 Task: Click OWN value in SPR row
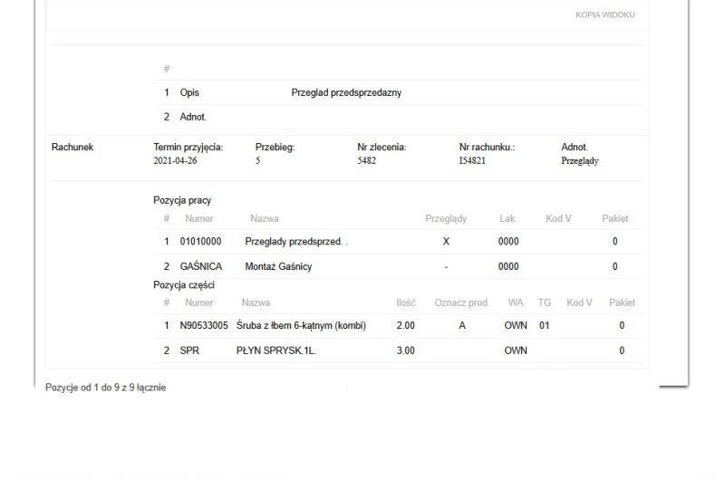pos(516,350)
